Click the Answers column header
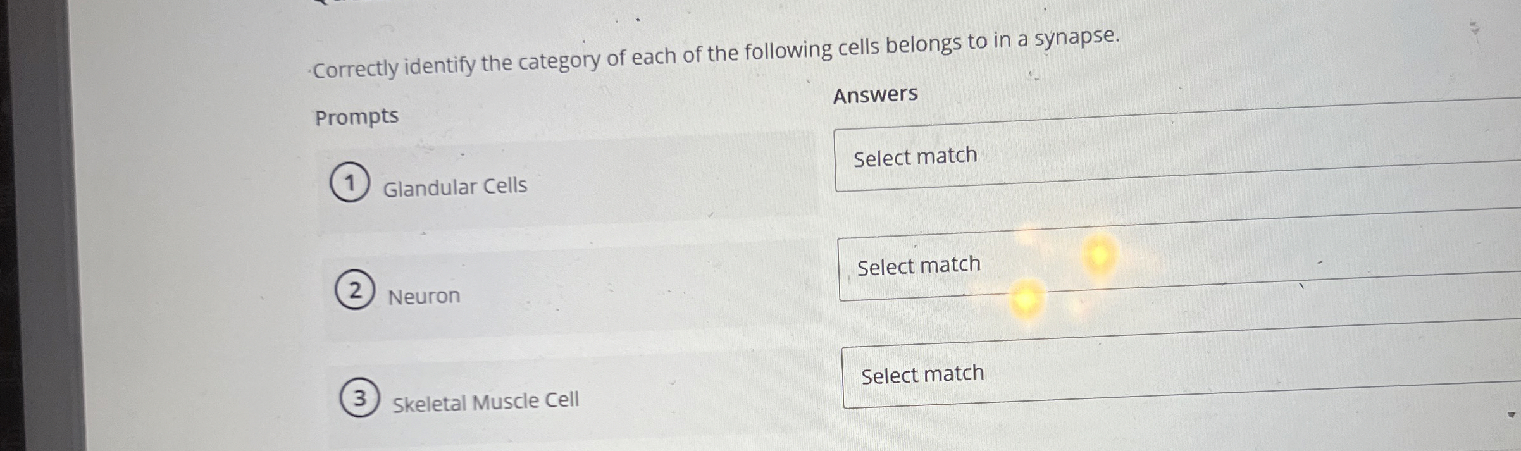Screen dimensions: 1521x451 pos(875,95)
